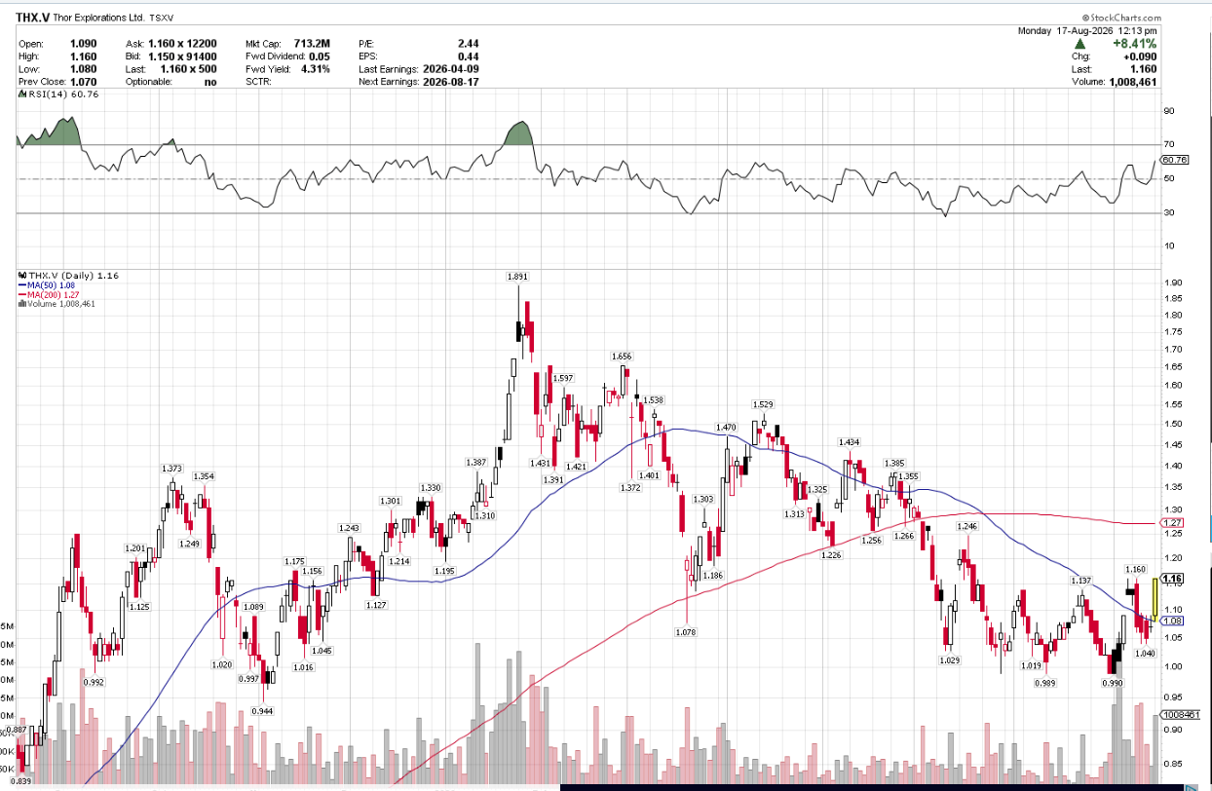Viewport: 1212px width, 791px height.
Task: Click the '1.078' swing low label
Action: coord(685,632)
